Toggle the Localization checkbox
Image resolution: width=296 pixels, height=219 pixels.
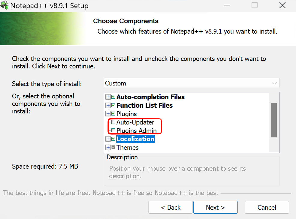113,139
